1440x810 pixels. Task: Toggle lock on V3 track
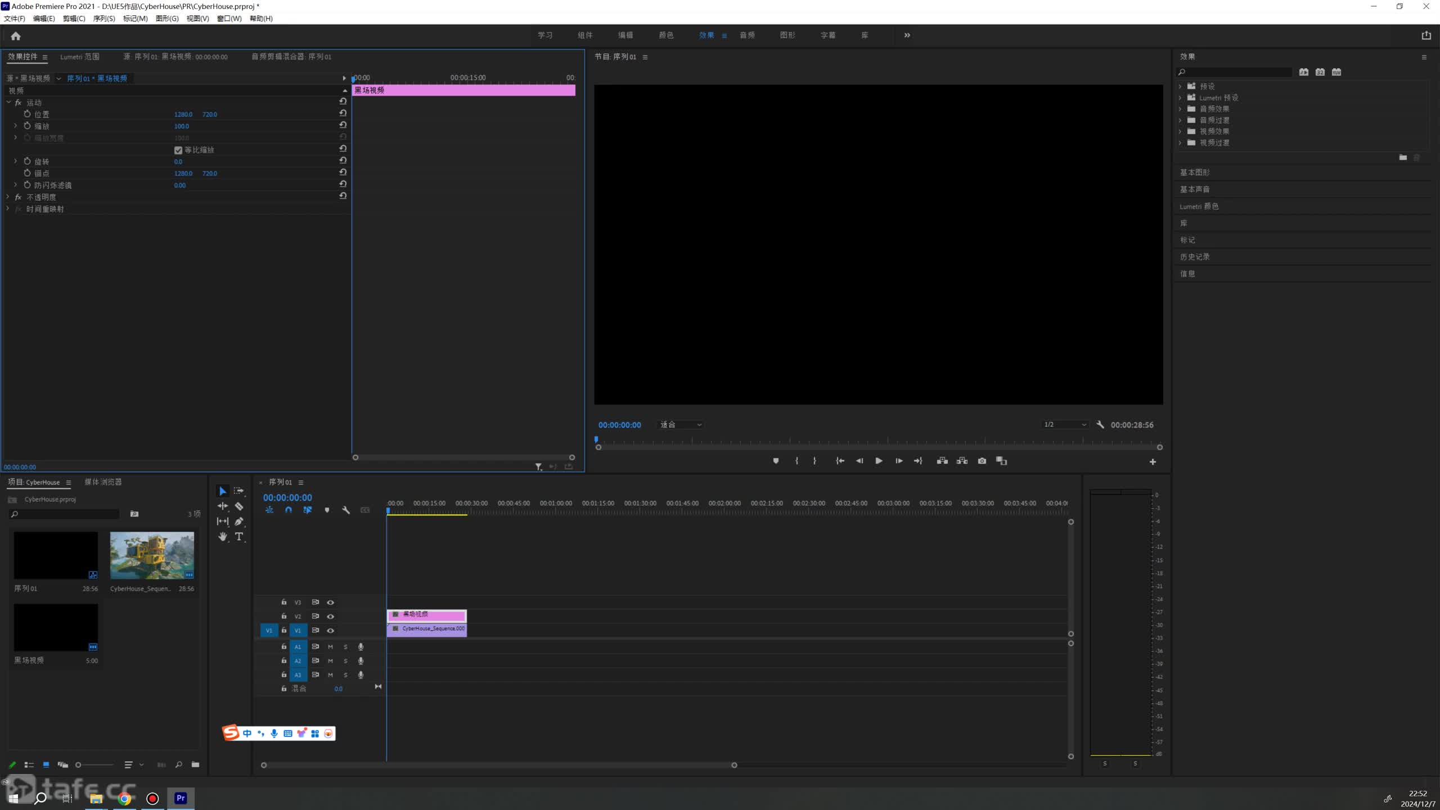(284, 602)
